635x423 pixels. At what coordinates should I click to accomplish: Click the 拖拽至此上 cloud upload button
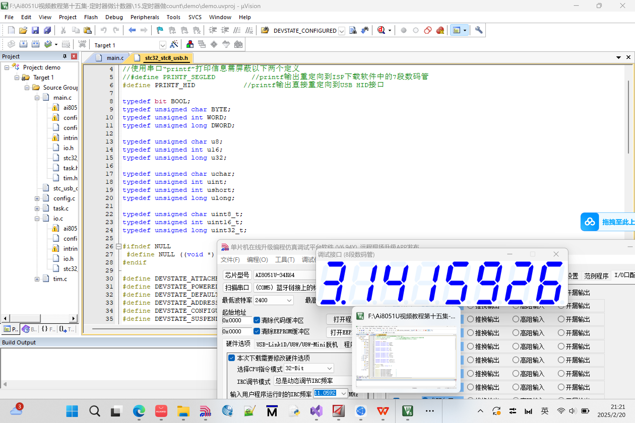[608, 222]
